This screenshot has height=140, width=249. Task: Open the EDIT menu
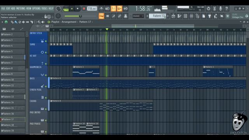(x=8, y=9)
